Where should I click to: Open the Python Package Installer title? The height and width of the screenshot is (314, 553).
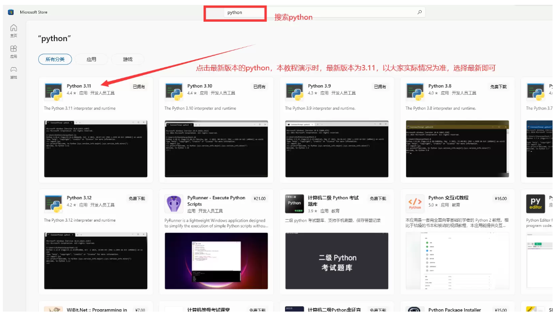[455, 310]
